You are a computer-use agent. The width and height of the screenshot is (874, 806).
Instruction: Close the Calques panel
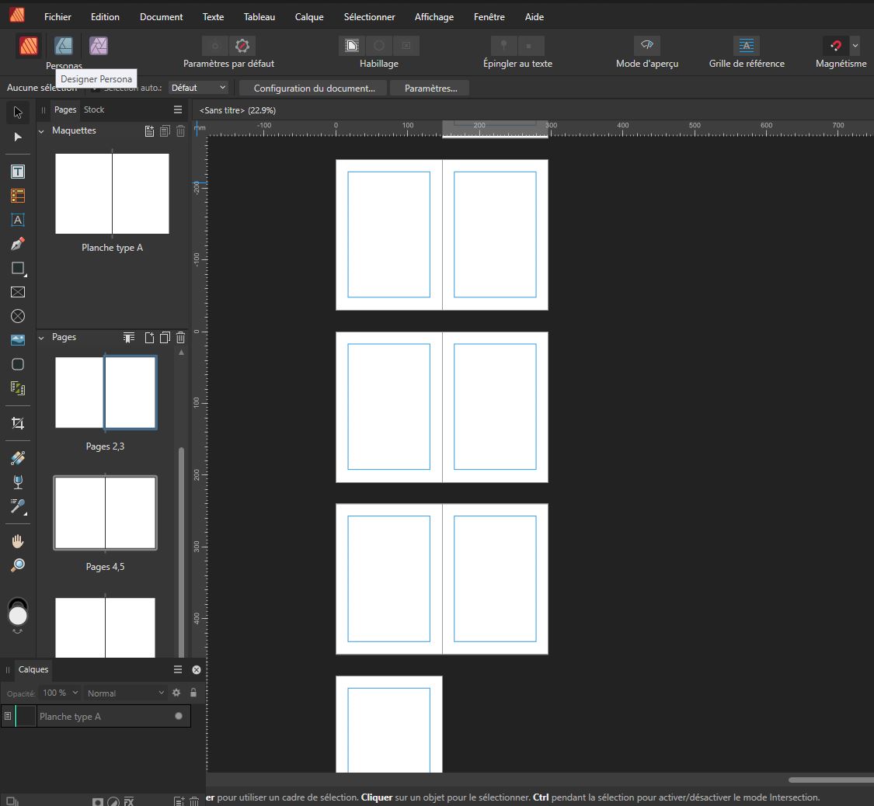pyautogui.click(x=197, y=669)
